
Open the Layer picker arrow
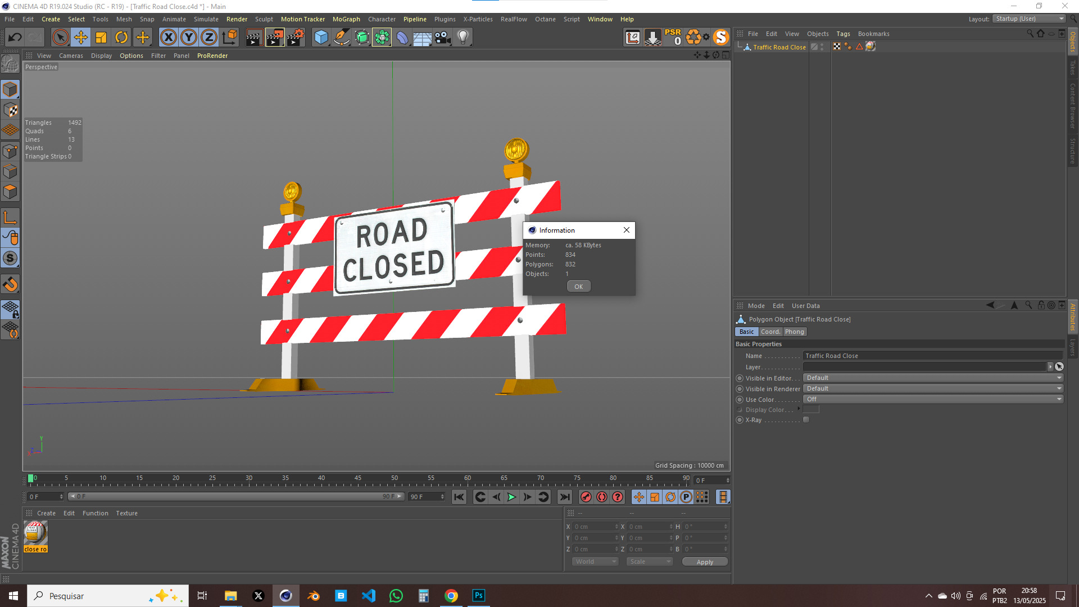(x=1050, y=366)
